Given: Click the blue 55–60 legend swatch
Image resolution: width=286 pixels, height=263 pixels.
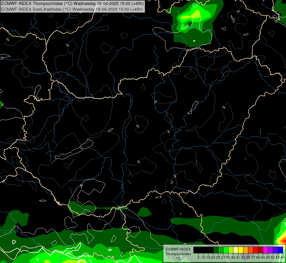Looking at the screenshot, I should [280, 250].
